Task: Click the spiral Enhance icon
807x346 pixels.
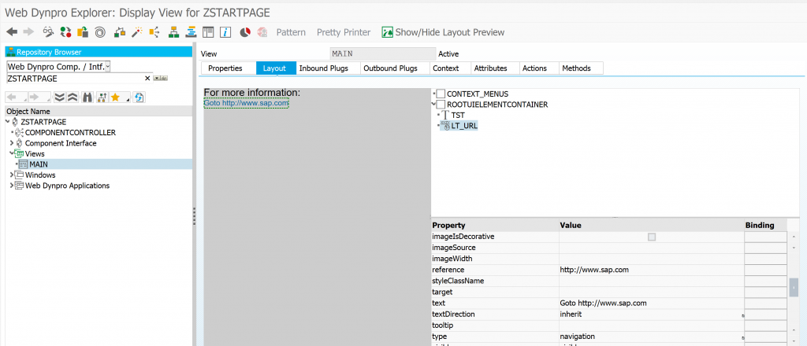Action: [x=100, y=32]
